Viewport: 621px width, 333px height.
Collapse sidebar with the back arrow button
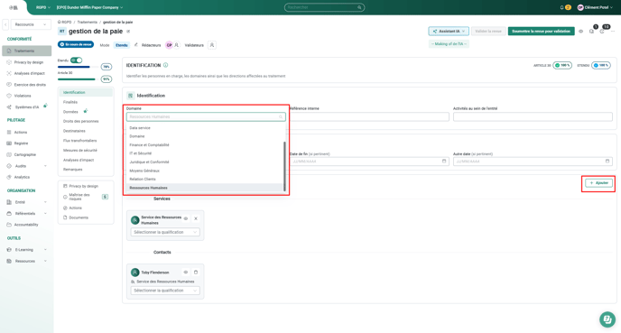tap(5, 24)
